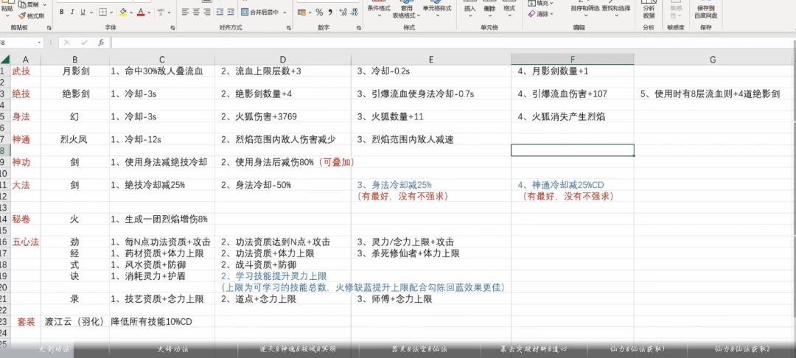
Task: Click into the formula bar input
Action: click(x=452, y=43)
